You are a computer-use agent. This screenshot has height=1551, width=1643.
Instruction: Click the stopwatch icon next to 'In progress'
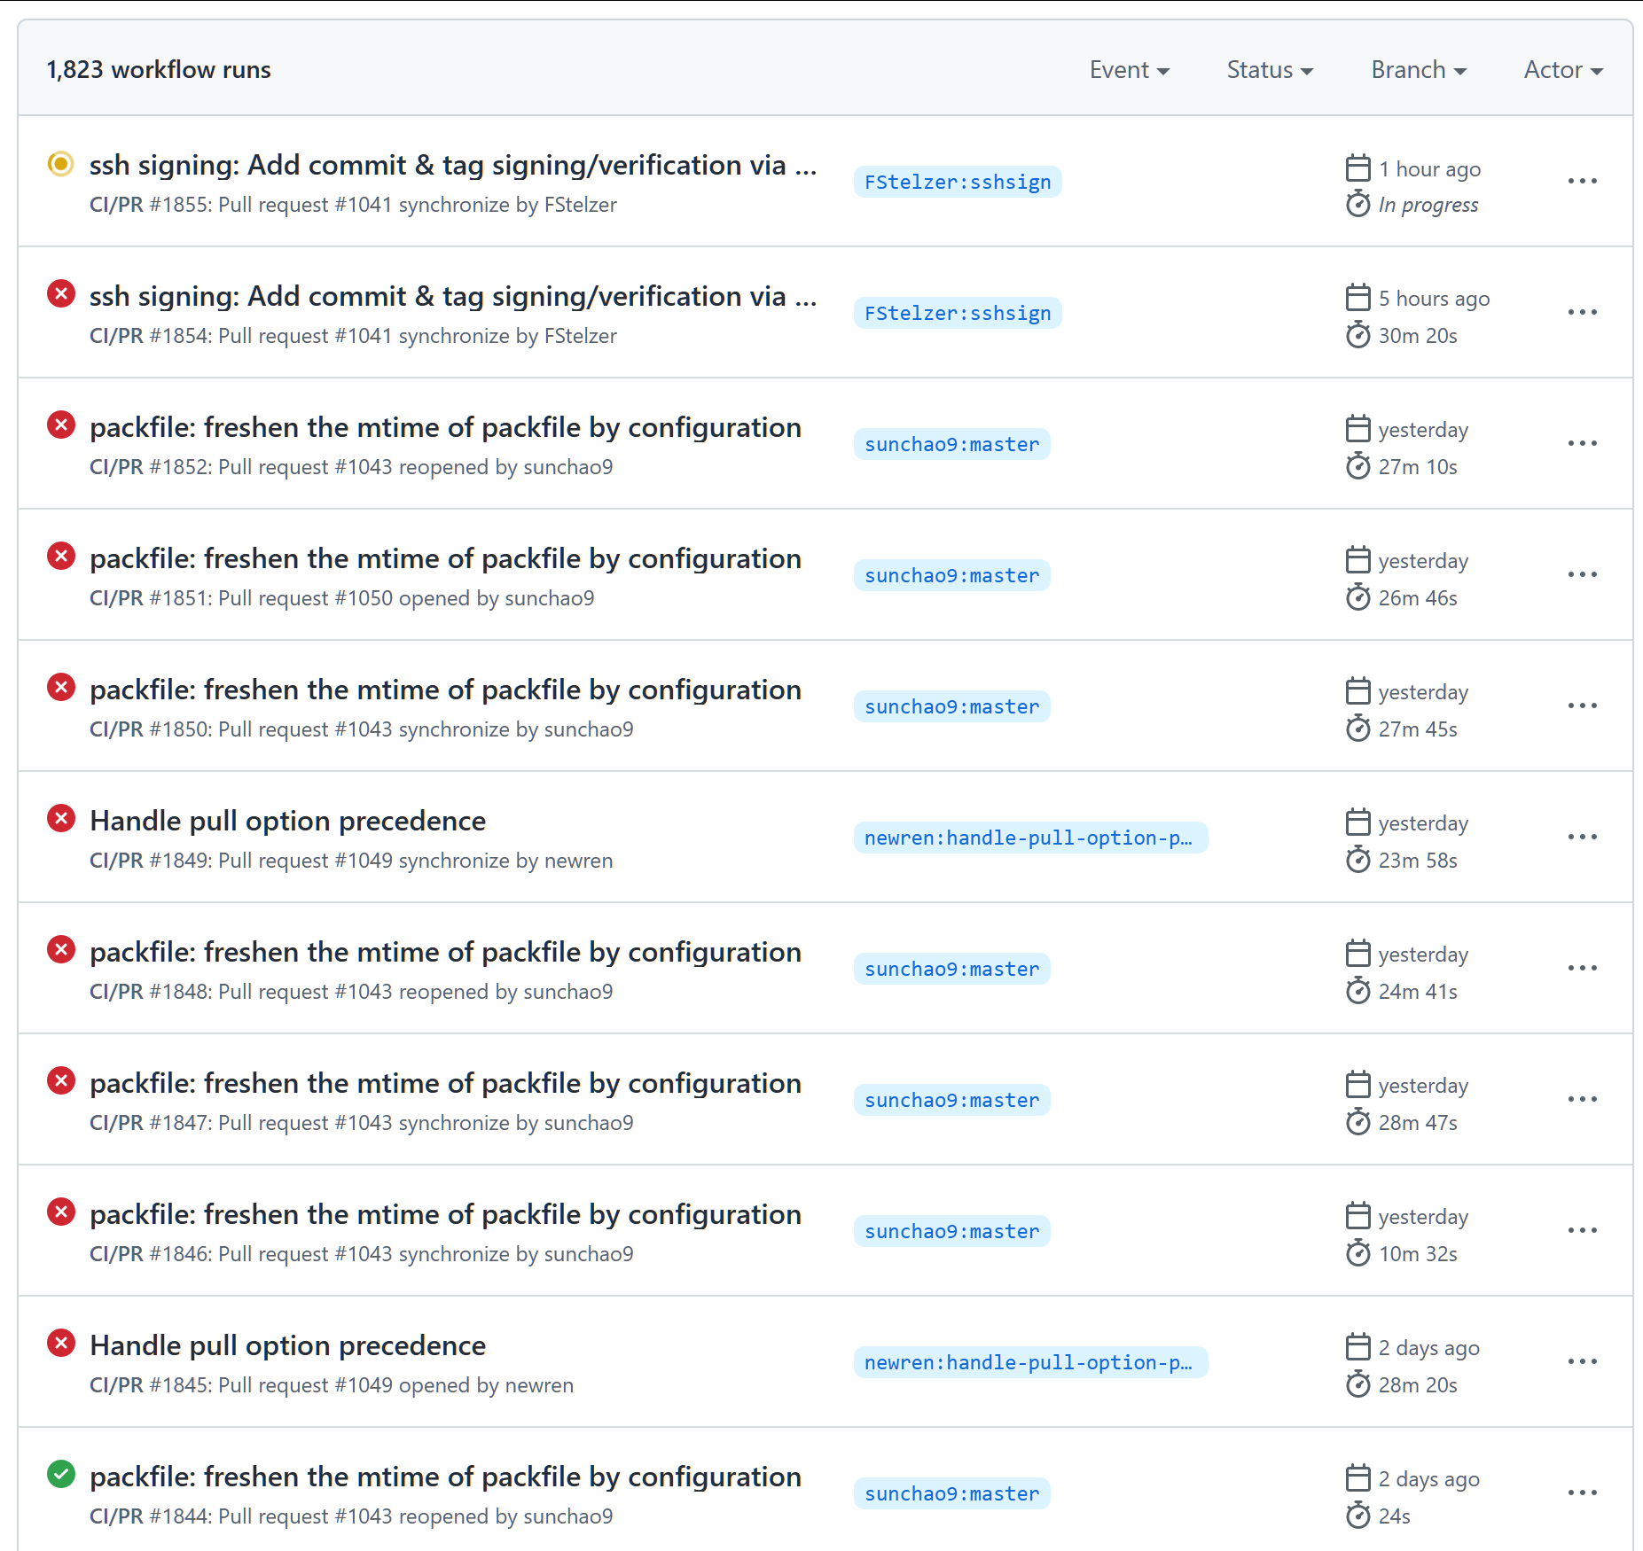(x=1358, y=204)
